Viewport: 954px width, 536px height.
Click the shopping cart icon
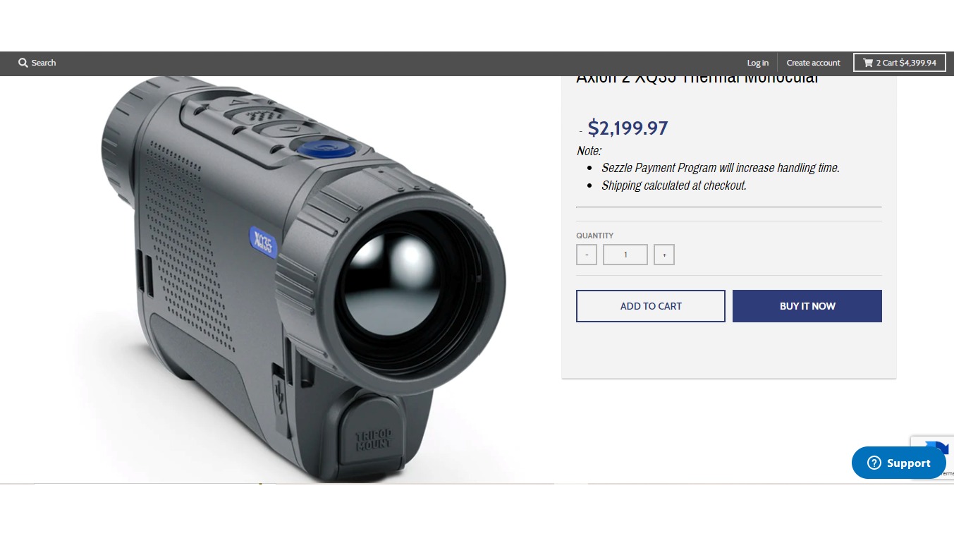(868, 63)
